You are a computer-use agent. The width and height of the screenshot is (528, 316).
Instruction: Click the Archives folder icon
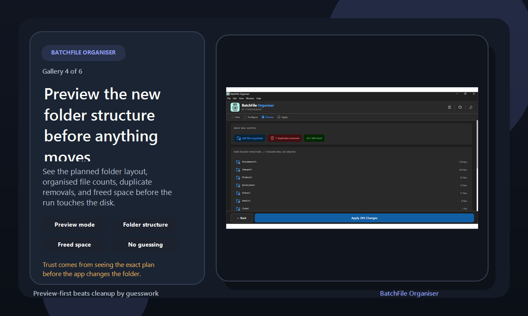click(237, 185)
